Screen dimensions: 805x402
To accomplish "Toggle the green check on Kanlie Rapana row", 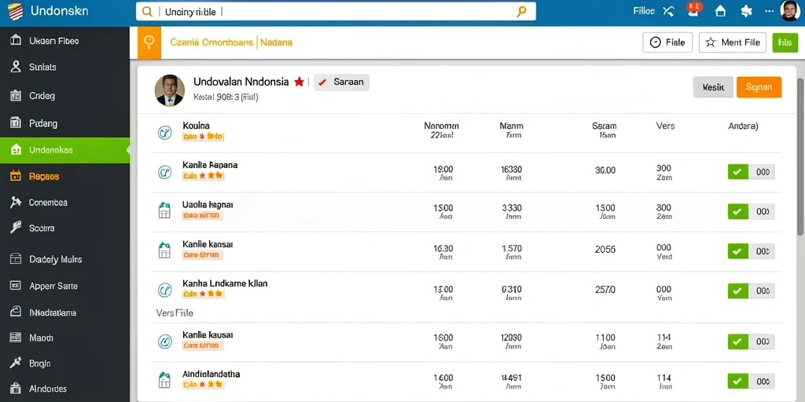I will click(x=737, y=172).
